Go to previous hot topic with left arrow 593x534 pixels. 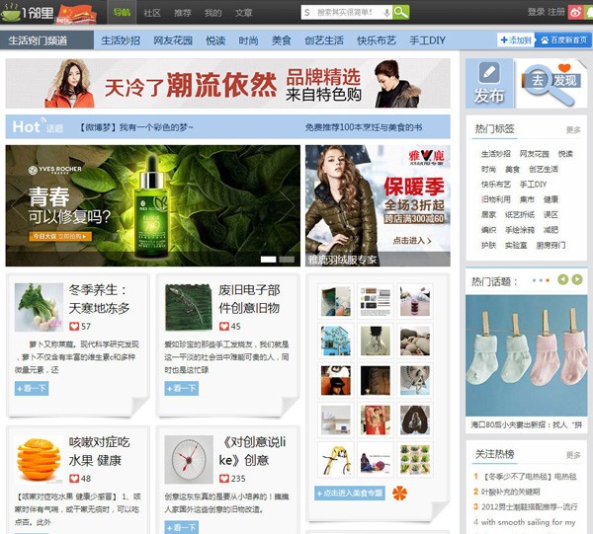click(x=562, y=279)
